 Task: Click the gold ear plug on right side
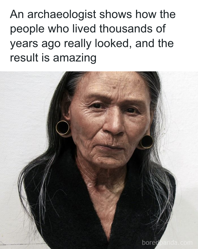click(x=147, y=142)
